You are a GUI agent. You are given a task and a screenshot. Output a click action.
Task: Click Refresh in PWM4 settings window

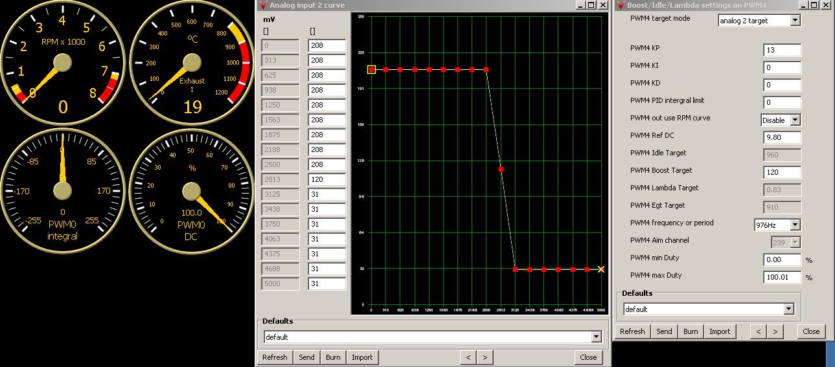[x=632, y=331]
